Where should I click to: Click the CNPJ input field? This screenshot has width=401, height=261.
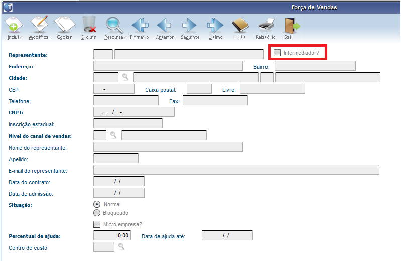(x=134, y=112)
